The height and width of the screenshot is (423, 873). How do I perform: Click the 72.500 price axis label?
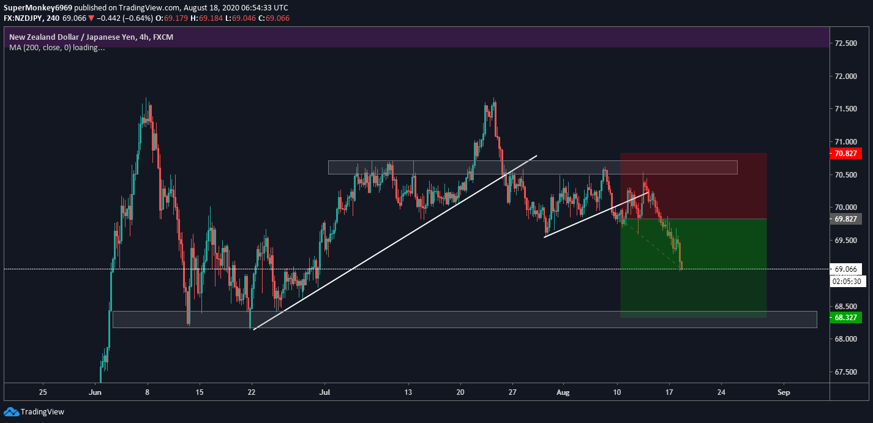845,43
